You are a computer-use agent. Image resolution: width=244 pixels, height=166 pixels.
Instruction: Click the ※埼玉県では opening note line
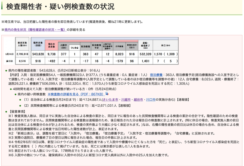72,22
